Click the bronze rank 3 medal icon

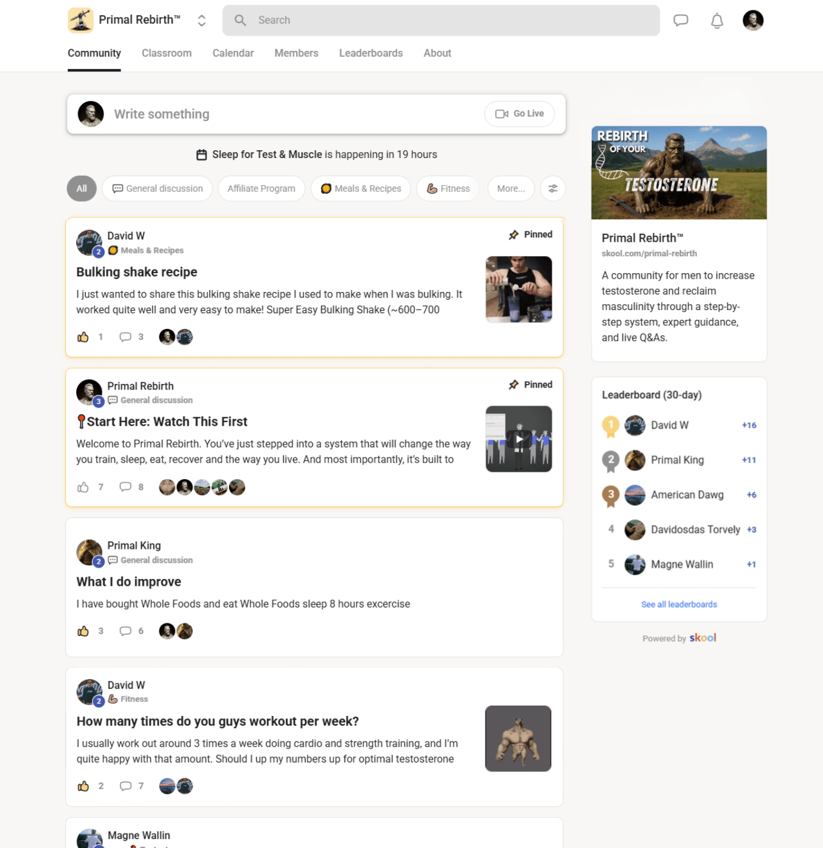click(610, 496)
